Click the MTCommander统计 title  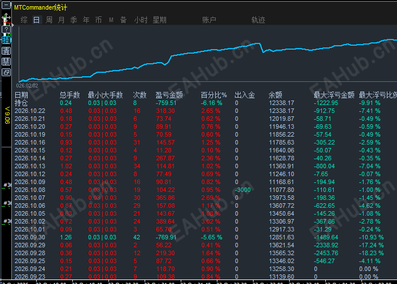click(41, 7)
